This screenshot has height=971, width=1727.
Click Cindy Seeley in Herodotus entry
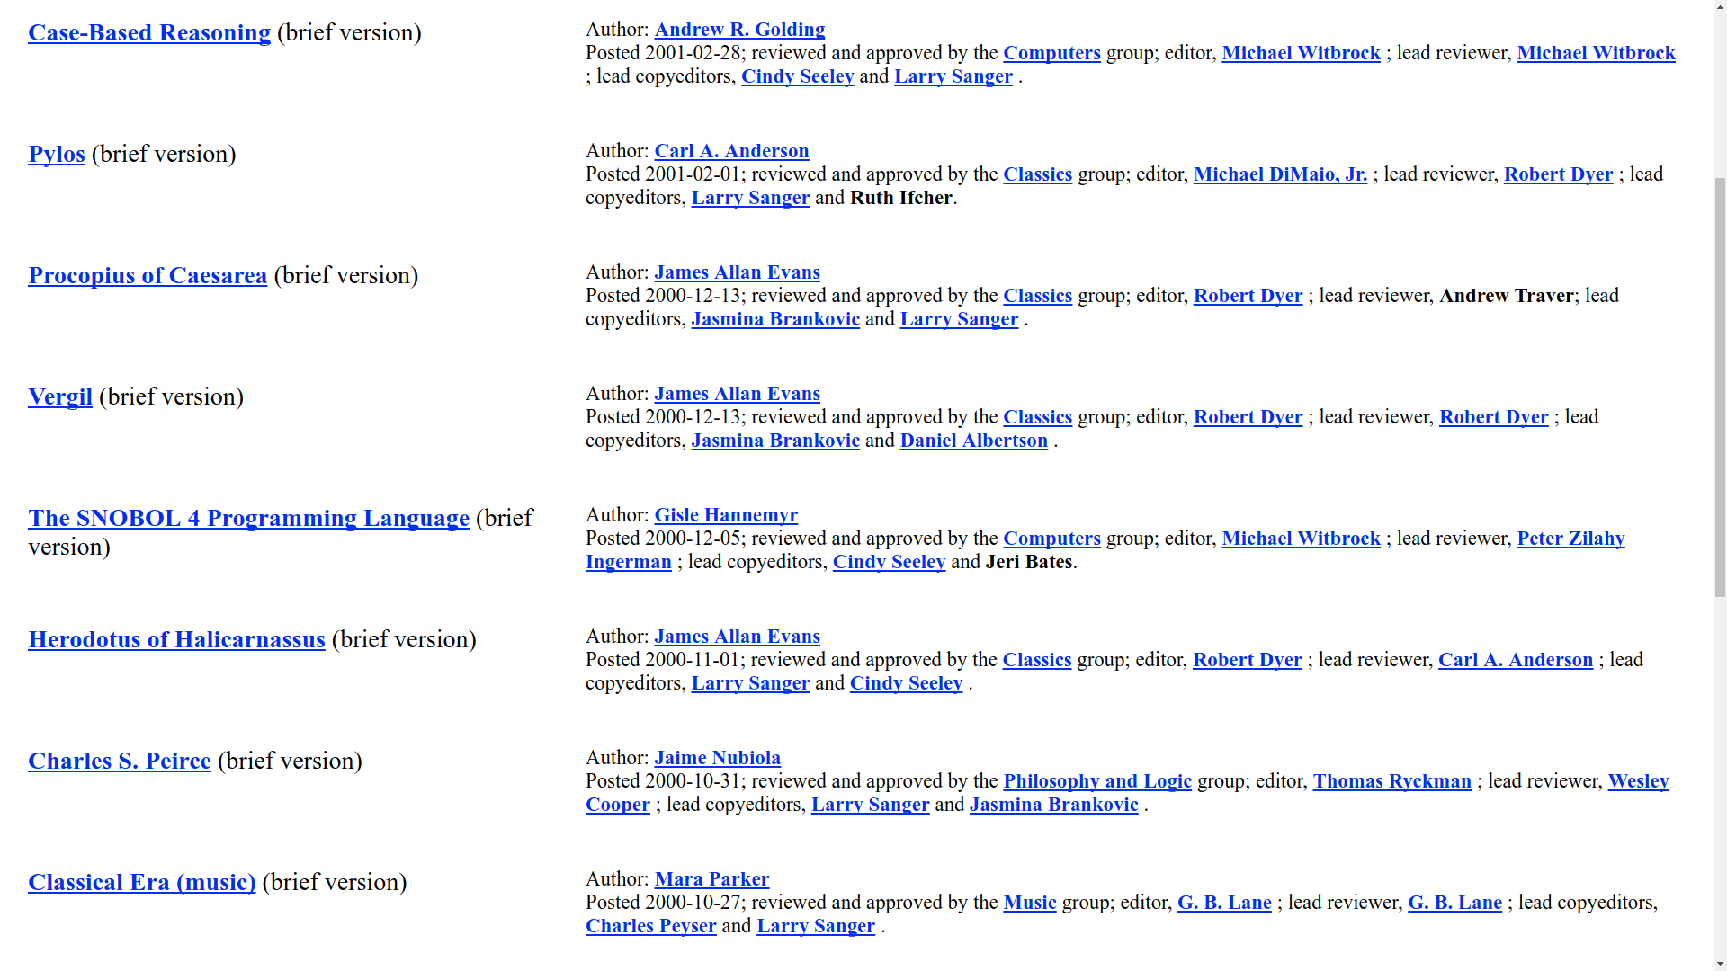906,683
